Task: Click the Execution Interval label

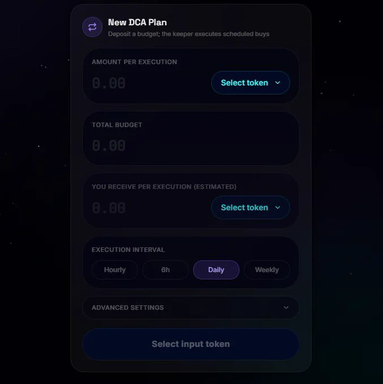Action: [x=128, y=250]
